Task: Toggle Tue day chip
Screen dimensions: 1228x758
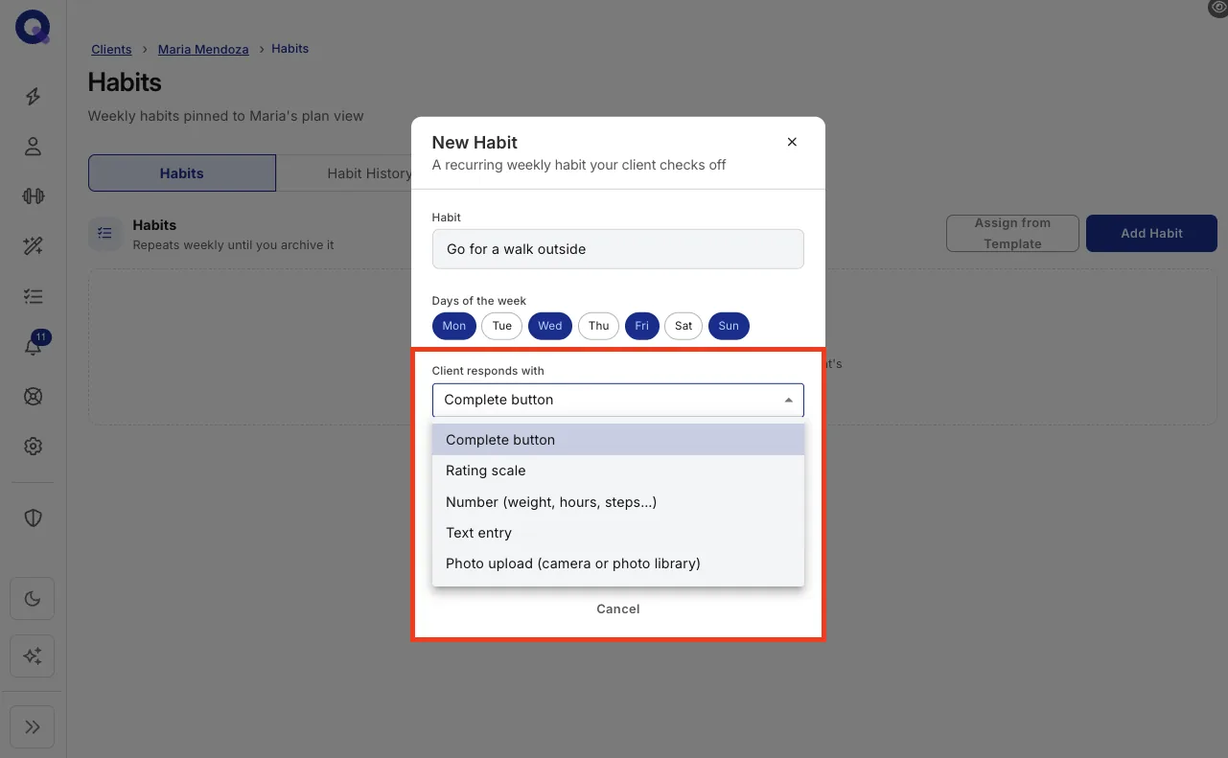Action: pos(502,326)
